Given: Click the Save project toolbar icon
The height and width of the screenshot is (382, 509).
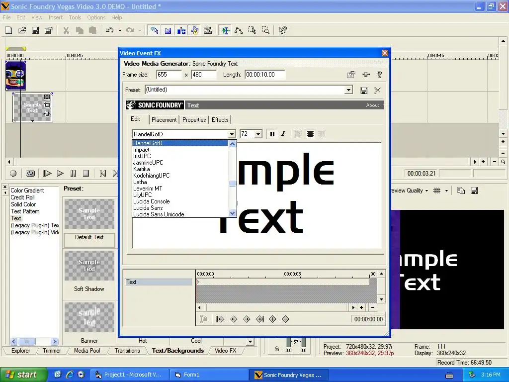Looking at the screenshot, I should pos(35,30).
